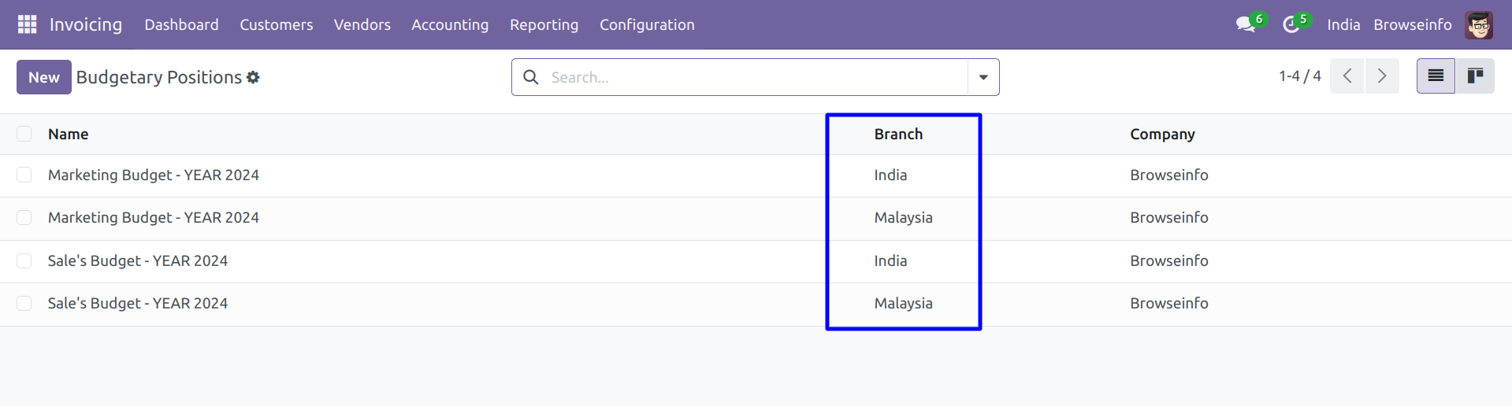Screen dimensions: 1512x406
Task: Click the search magnifier icon
Action: (x=531, y=77)
